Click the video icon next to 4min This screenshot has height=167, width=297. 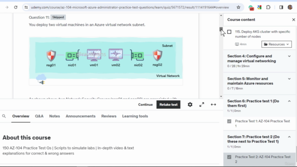point(237,44)
